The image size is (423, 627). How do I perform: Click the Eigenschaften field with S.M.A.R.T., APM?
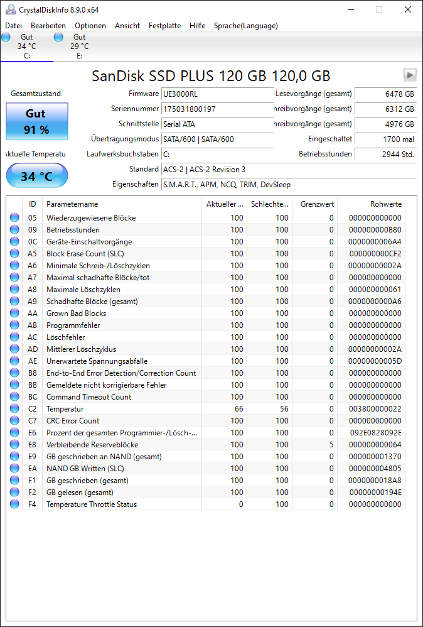[289, 185]
